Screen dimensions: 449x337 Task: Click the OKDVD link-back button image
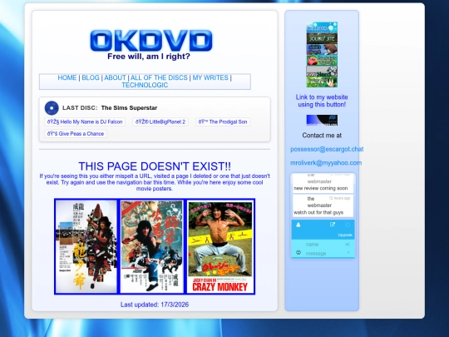tap(322, 120)
